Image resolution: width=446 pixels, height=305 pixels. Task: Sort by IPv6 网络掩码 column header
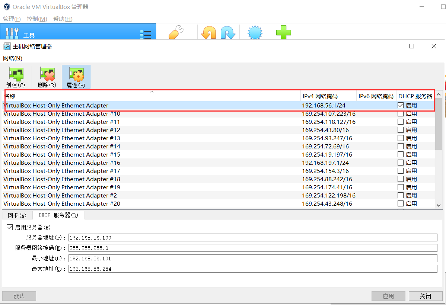(376, 96)
